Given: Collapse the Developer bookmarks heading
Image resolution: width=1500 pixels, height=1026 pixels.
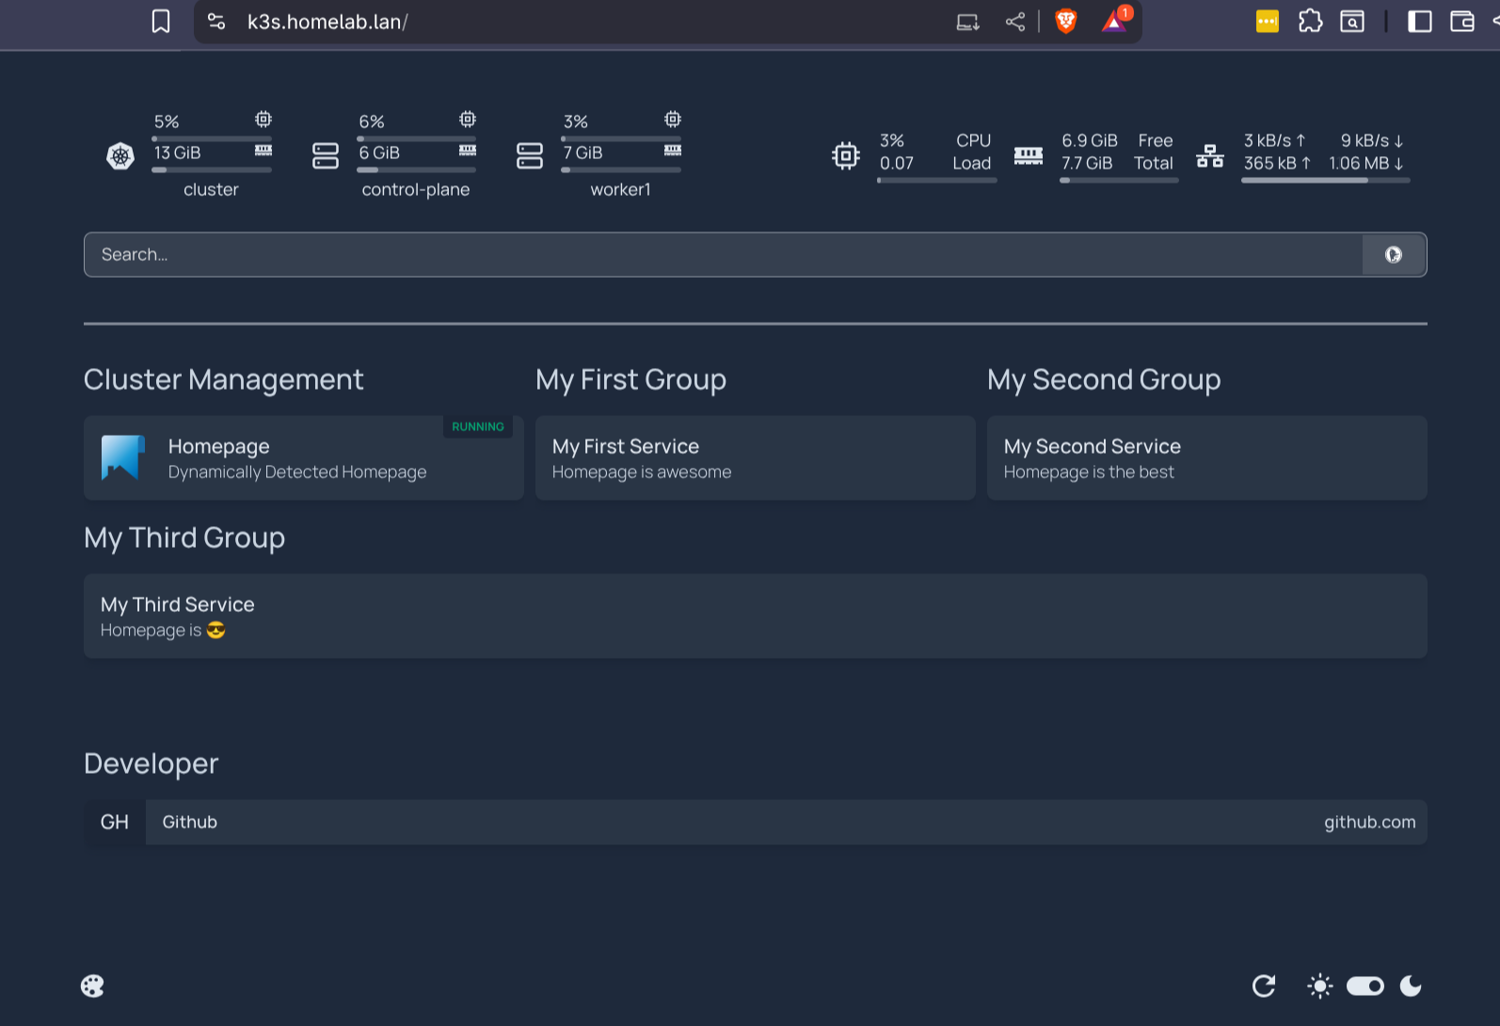Looking at the screenshot, I should [x=151, y=763].
